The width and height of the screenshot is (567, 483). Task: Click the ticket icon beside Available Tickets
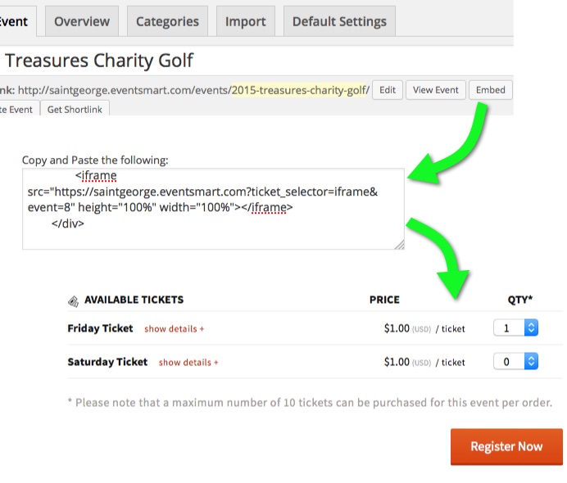[73, 301]
